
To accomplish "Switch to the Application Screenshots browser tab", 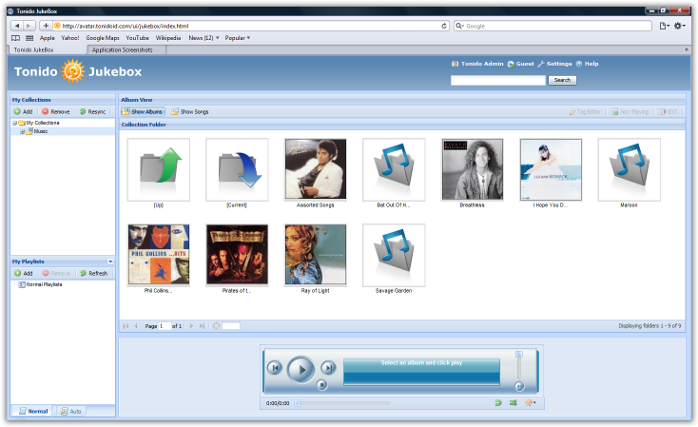I will tap(126, 49).
